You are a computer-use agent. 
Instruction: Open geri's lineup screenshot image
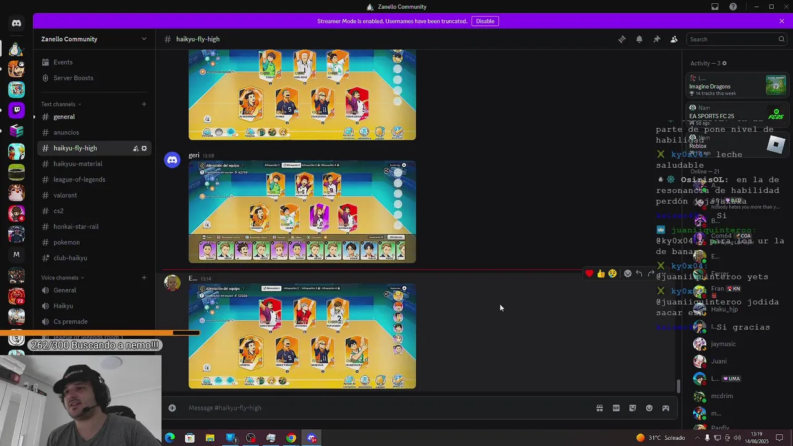[x=302, y=212]
